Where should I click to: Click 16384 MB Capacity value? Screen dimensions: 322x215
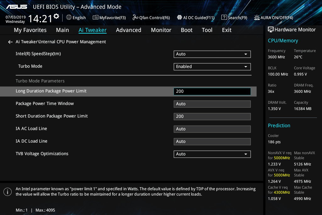point(303,109)
